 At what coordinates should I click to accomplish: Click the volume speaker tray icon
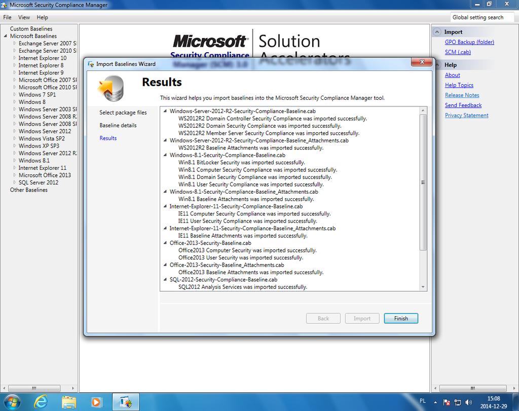(x=468, y=402)
